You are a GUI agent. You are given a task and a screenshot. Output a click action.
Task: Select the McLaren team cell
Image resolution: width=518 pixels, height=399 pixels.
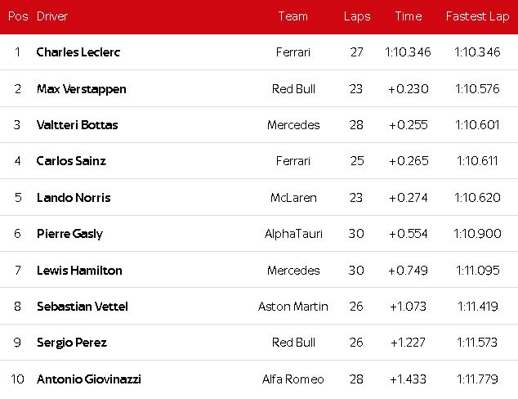click(x=292, y=198)
